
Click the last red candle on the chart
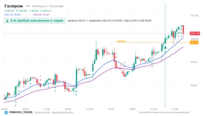pyautogui.click(x=183, y=30)
